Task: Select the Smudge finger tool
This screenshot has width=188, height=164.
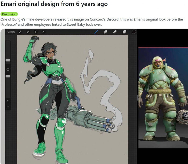Action: click(106, 32)
